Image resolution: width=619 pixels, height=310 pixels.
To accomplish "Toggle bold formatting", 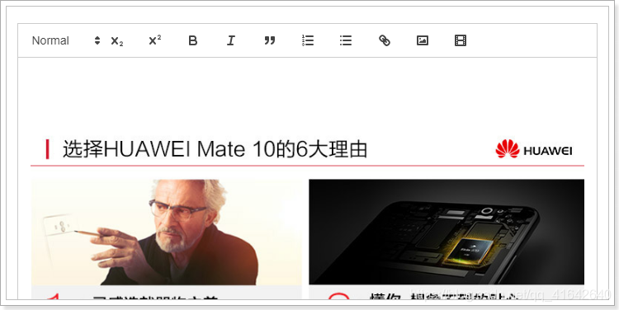I will [192, 40].
